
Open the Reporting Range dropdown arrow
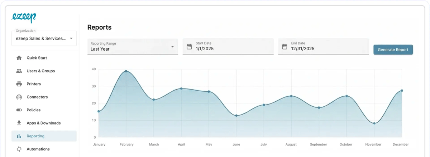pyautogui.click(x=172, y=47)
